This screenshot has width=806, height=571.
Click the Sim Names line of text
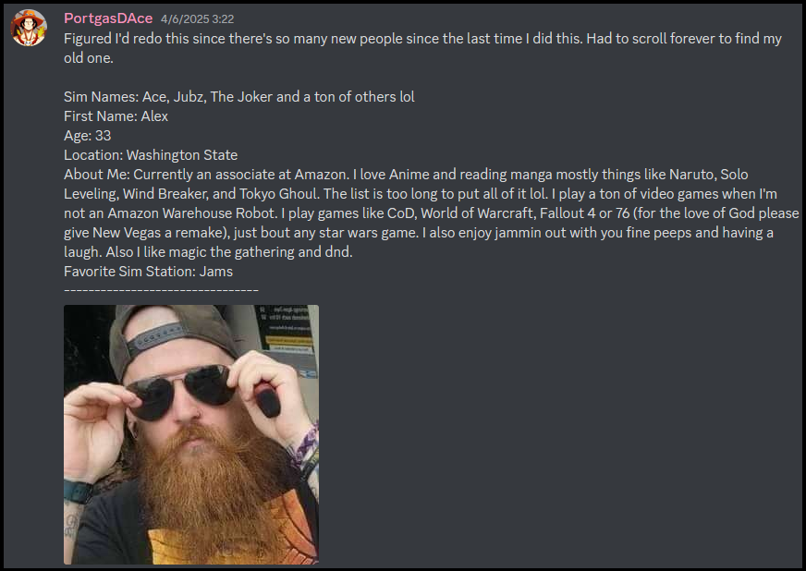239,97
